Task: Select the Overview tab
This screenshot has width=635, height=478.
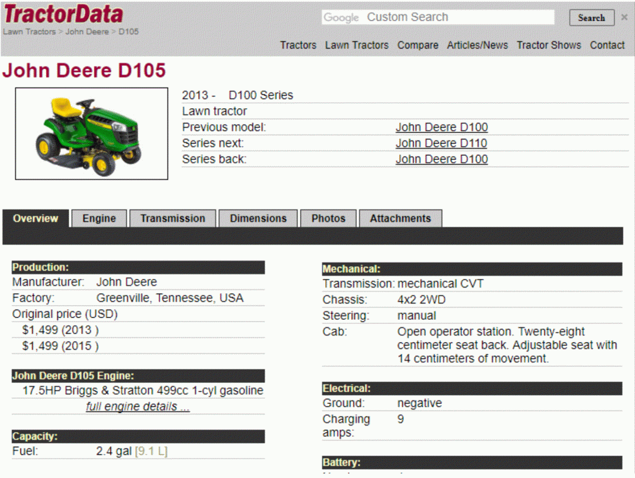Action: point(36,218)
